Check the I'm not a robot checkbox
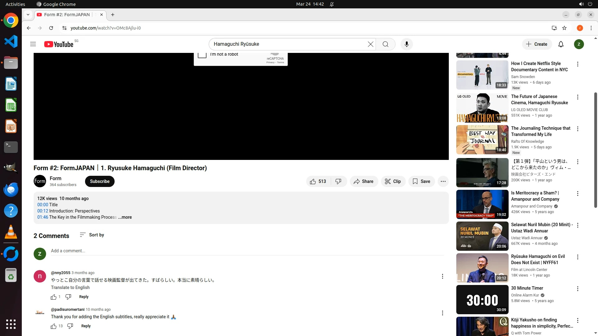The height and width of the screenshot is (336, 598). (202, 55)
